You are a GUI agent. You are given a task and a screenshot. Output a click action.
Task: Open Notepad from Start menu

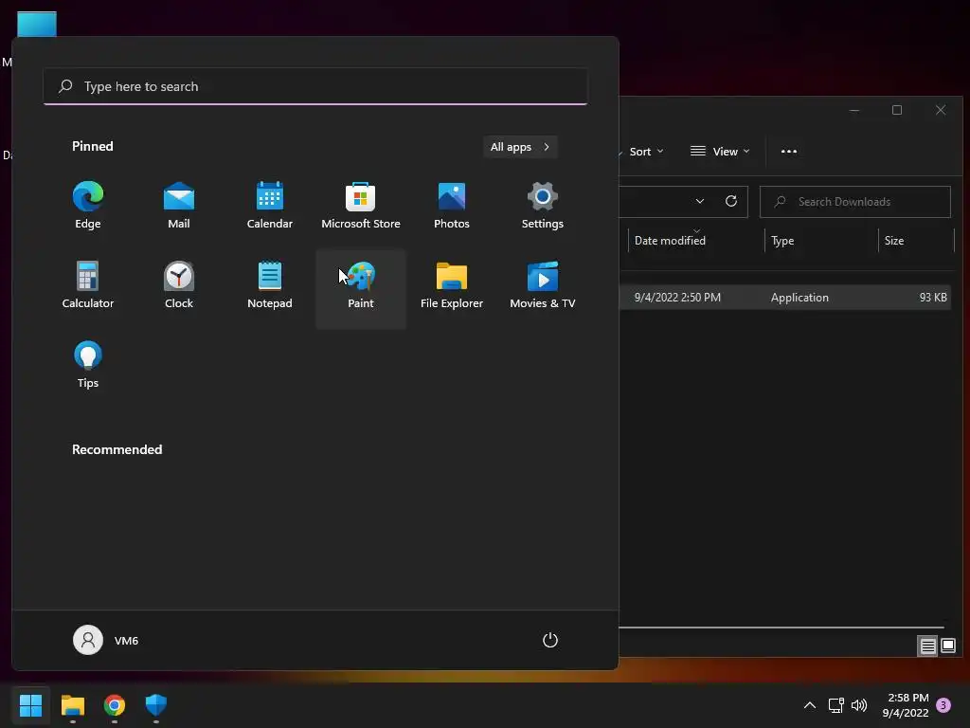coord(270,285)
